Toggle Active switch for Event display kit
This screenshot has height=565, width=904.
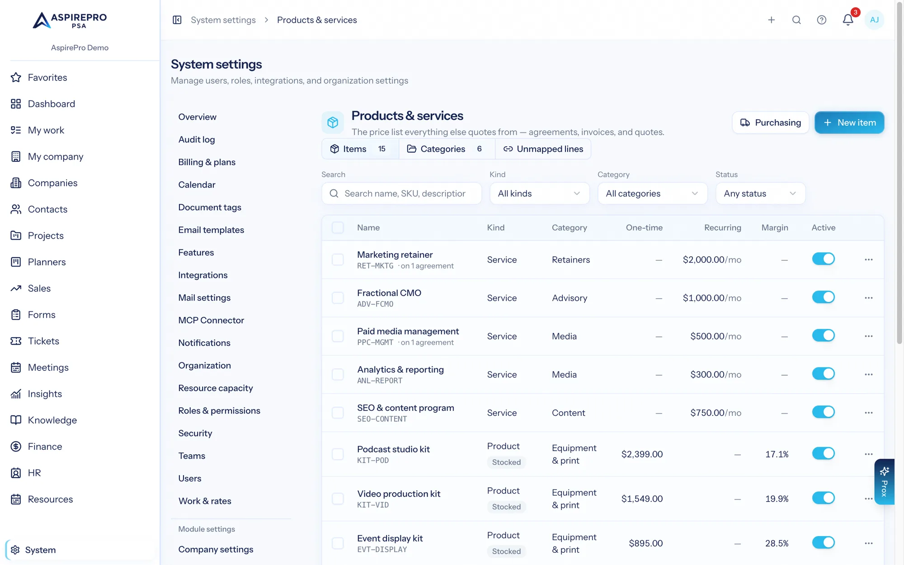[823, 542]
